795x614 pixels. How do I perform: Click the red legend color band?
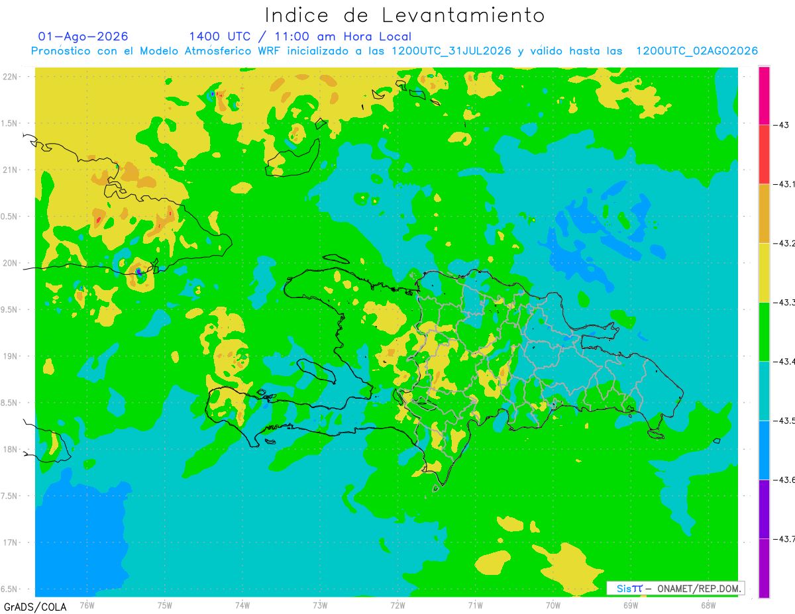tap(764, 154)
